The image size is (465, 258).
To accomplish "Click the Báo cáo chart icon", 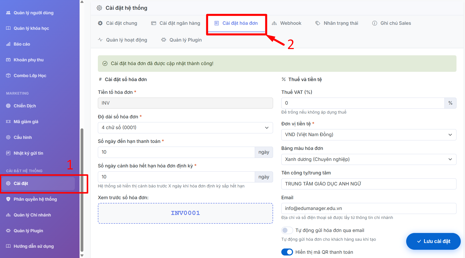I will click(8, 44).
